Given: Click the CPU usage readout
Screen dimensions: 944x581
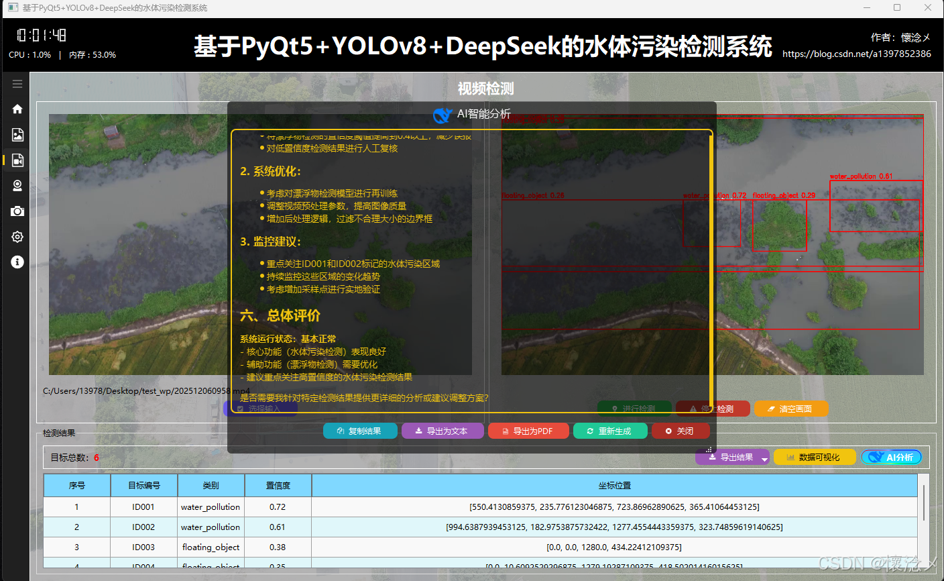Looking at the screenshot, I should tap(30, 55).
